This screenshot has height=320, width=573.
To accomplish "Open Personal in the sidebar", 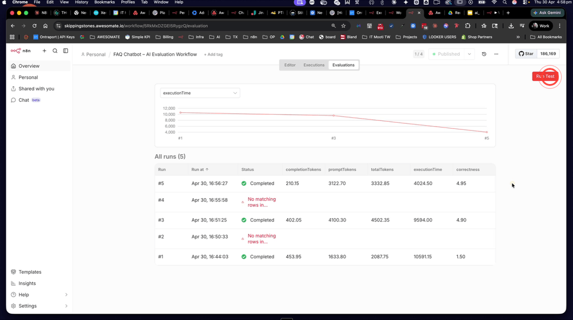I will click(40, 77).
